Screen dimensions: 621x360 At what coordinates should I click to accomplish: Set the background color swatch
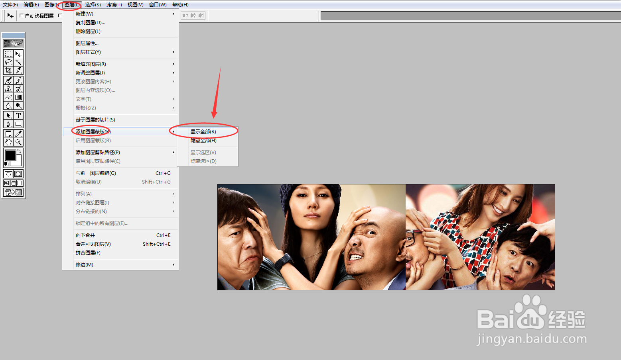pos(18,162)
